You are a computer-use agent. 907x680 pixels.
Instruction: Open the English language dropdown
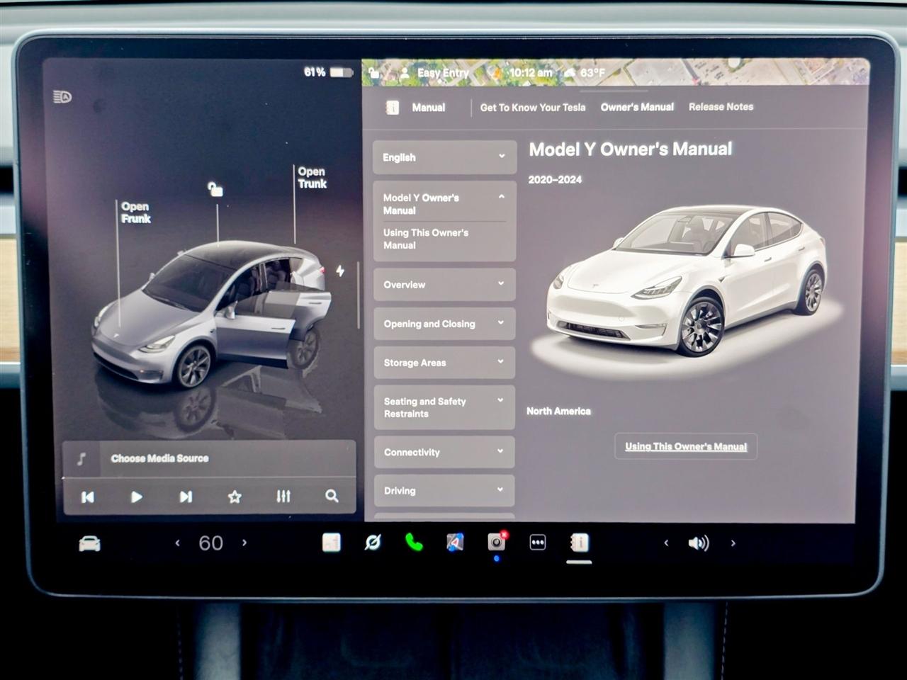pyautogui.click(x=444, y=157)
